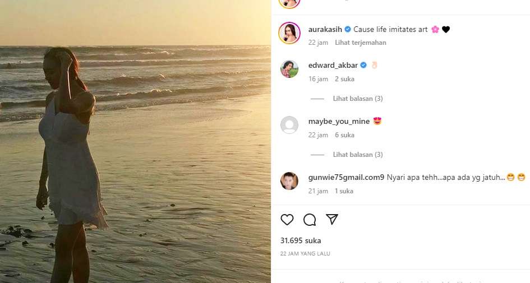Click aurakasih verified badge
The image size is (530, 283).
coord(348,29)
